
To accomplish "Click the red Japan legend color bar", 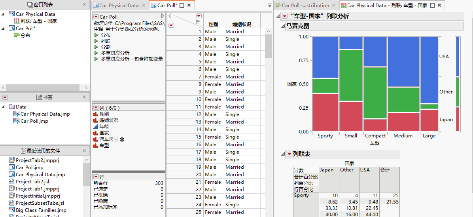I will [x=458, y=119].
